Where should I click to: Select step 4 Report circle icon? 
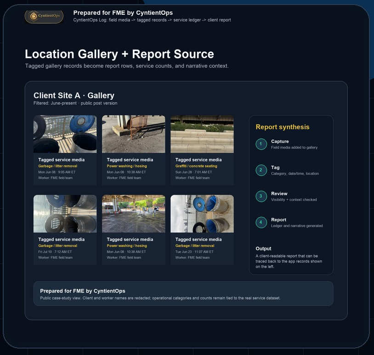tap(261, 222)
